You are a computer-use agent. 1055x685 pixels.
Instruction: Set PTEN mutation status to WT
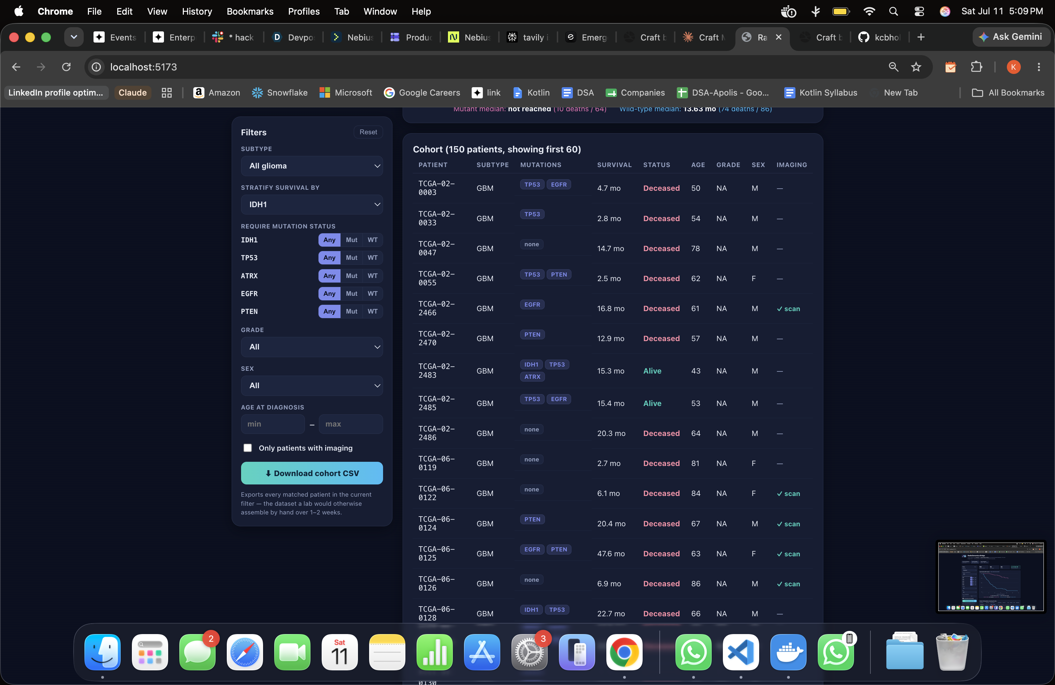click(372, 311)
